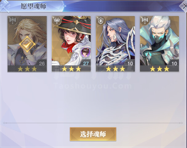Click level 26 badge on blonde card
Screen dimensions: 187x148
(x=42, y=63)
